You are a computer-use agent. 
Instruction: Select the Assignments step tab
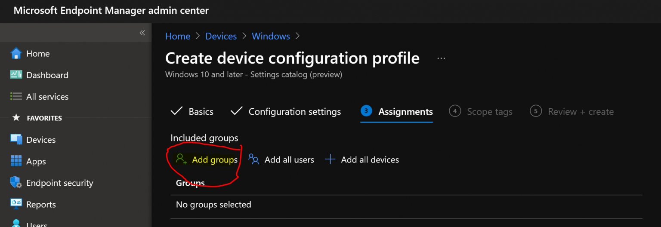tap(397, 112)
